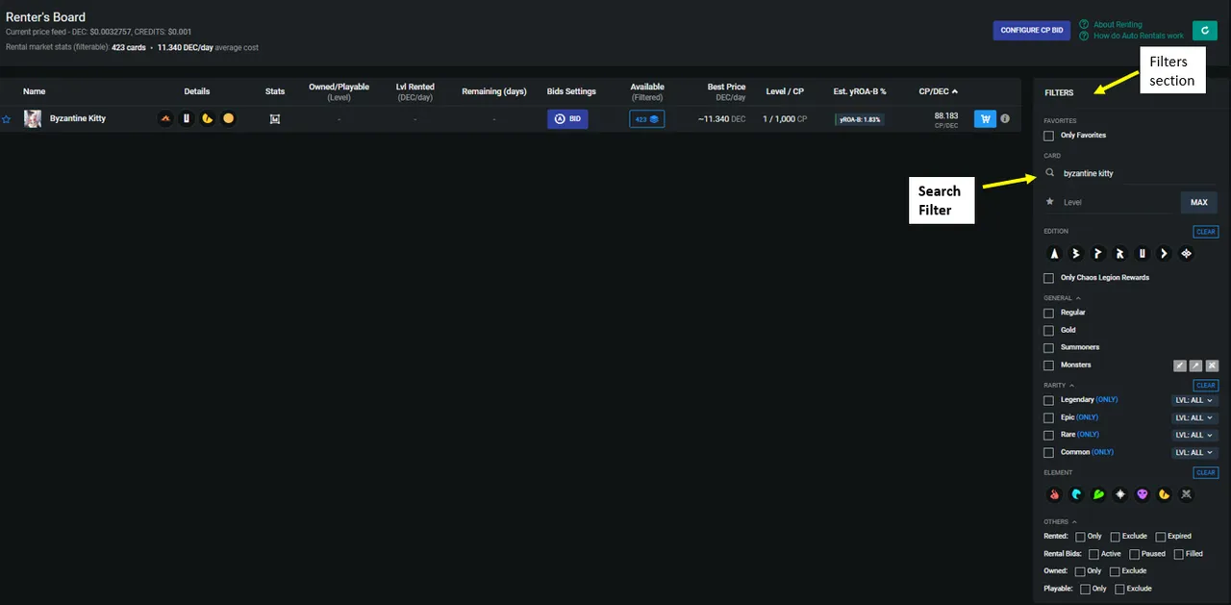This screenshot has width=1231, height=605.
Task: Tick the Regular checkbox under General
Action: coord(1049,313)
